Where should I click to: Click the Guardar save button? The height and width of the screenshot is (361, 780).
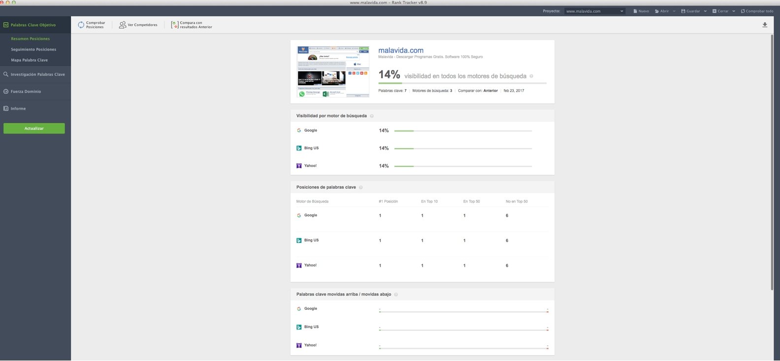690,11
